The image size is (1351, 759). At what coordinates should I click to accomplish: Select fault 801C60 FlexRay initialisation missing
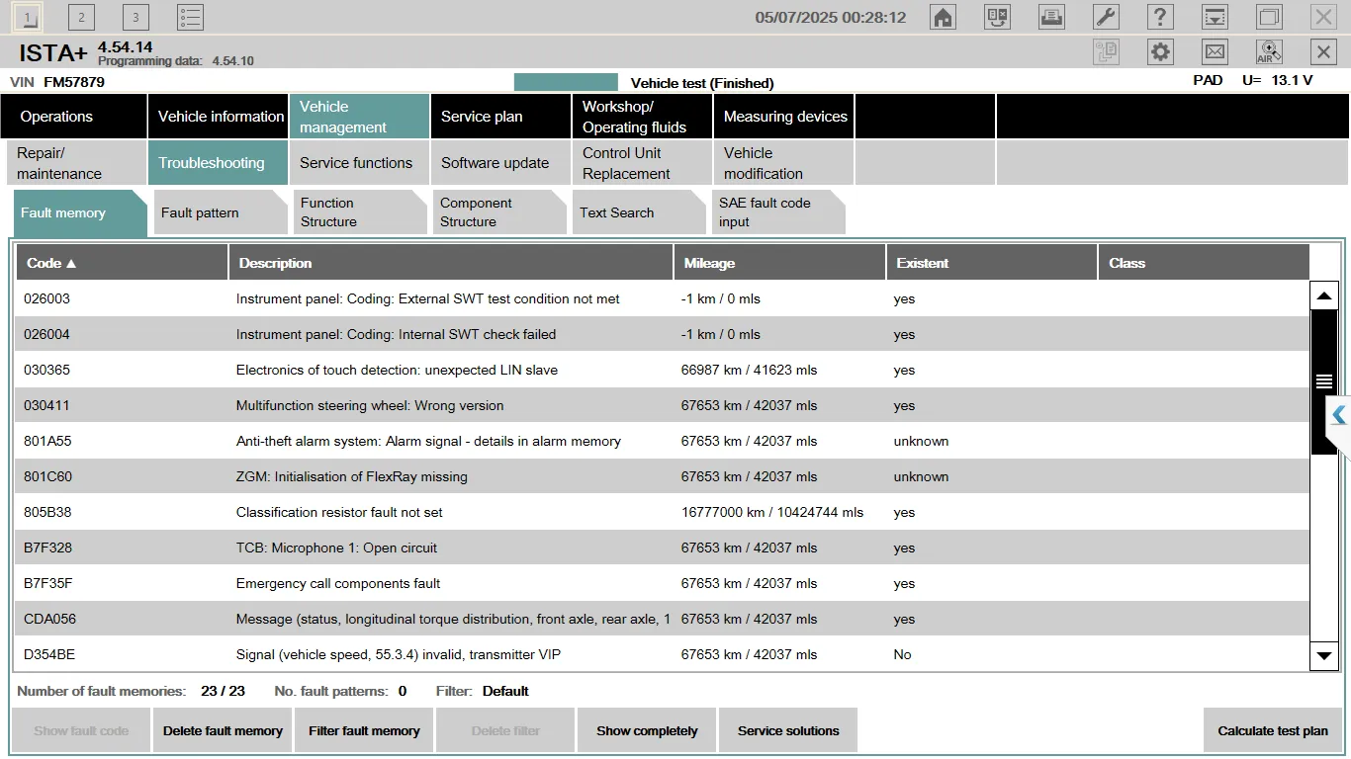tap(663, 476)
